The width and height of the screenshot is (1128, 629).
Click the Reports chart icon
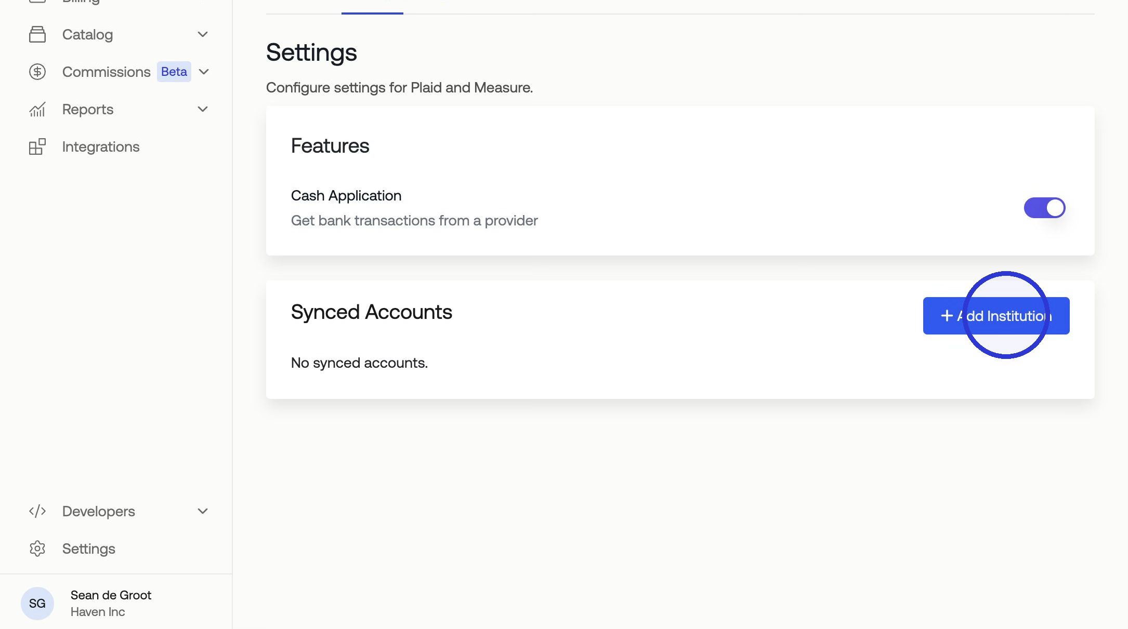[x=37, y=109]
